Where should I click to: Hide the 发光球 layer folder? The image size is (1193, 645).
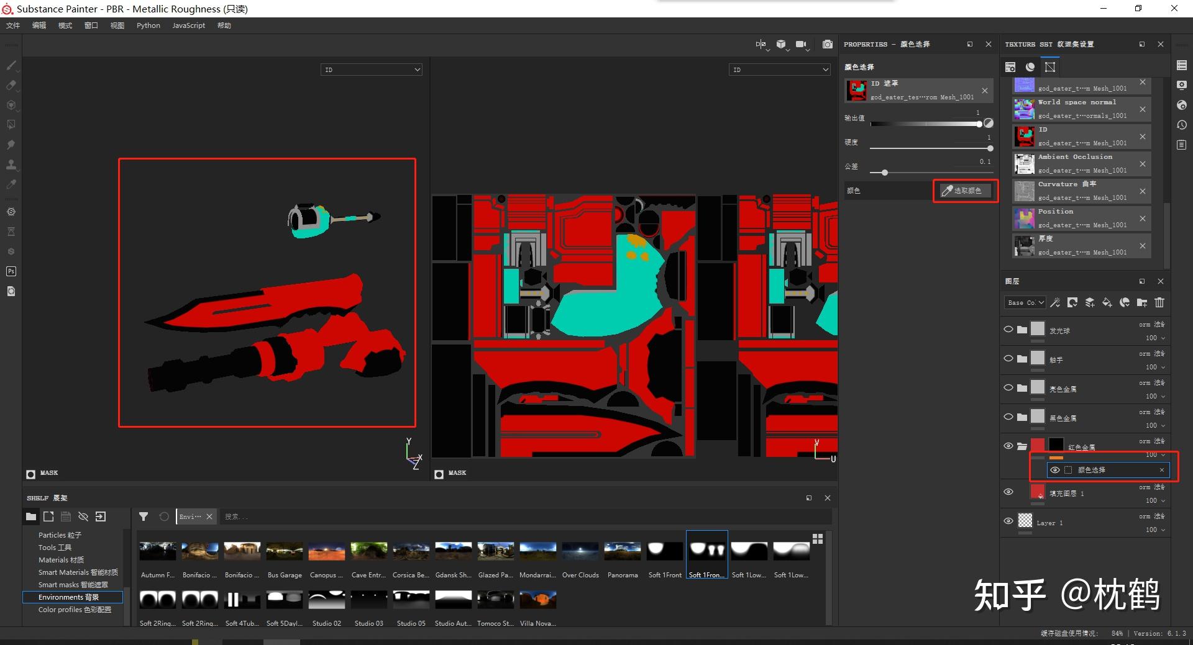pos(1008,330)
